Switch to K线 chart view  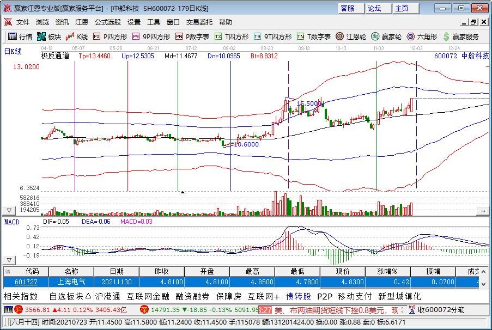pyautogui.click(x=77, y=36)
